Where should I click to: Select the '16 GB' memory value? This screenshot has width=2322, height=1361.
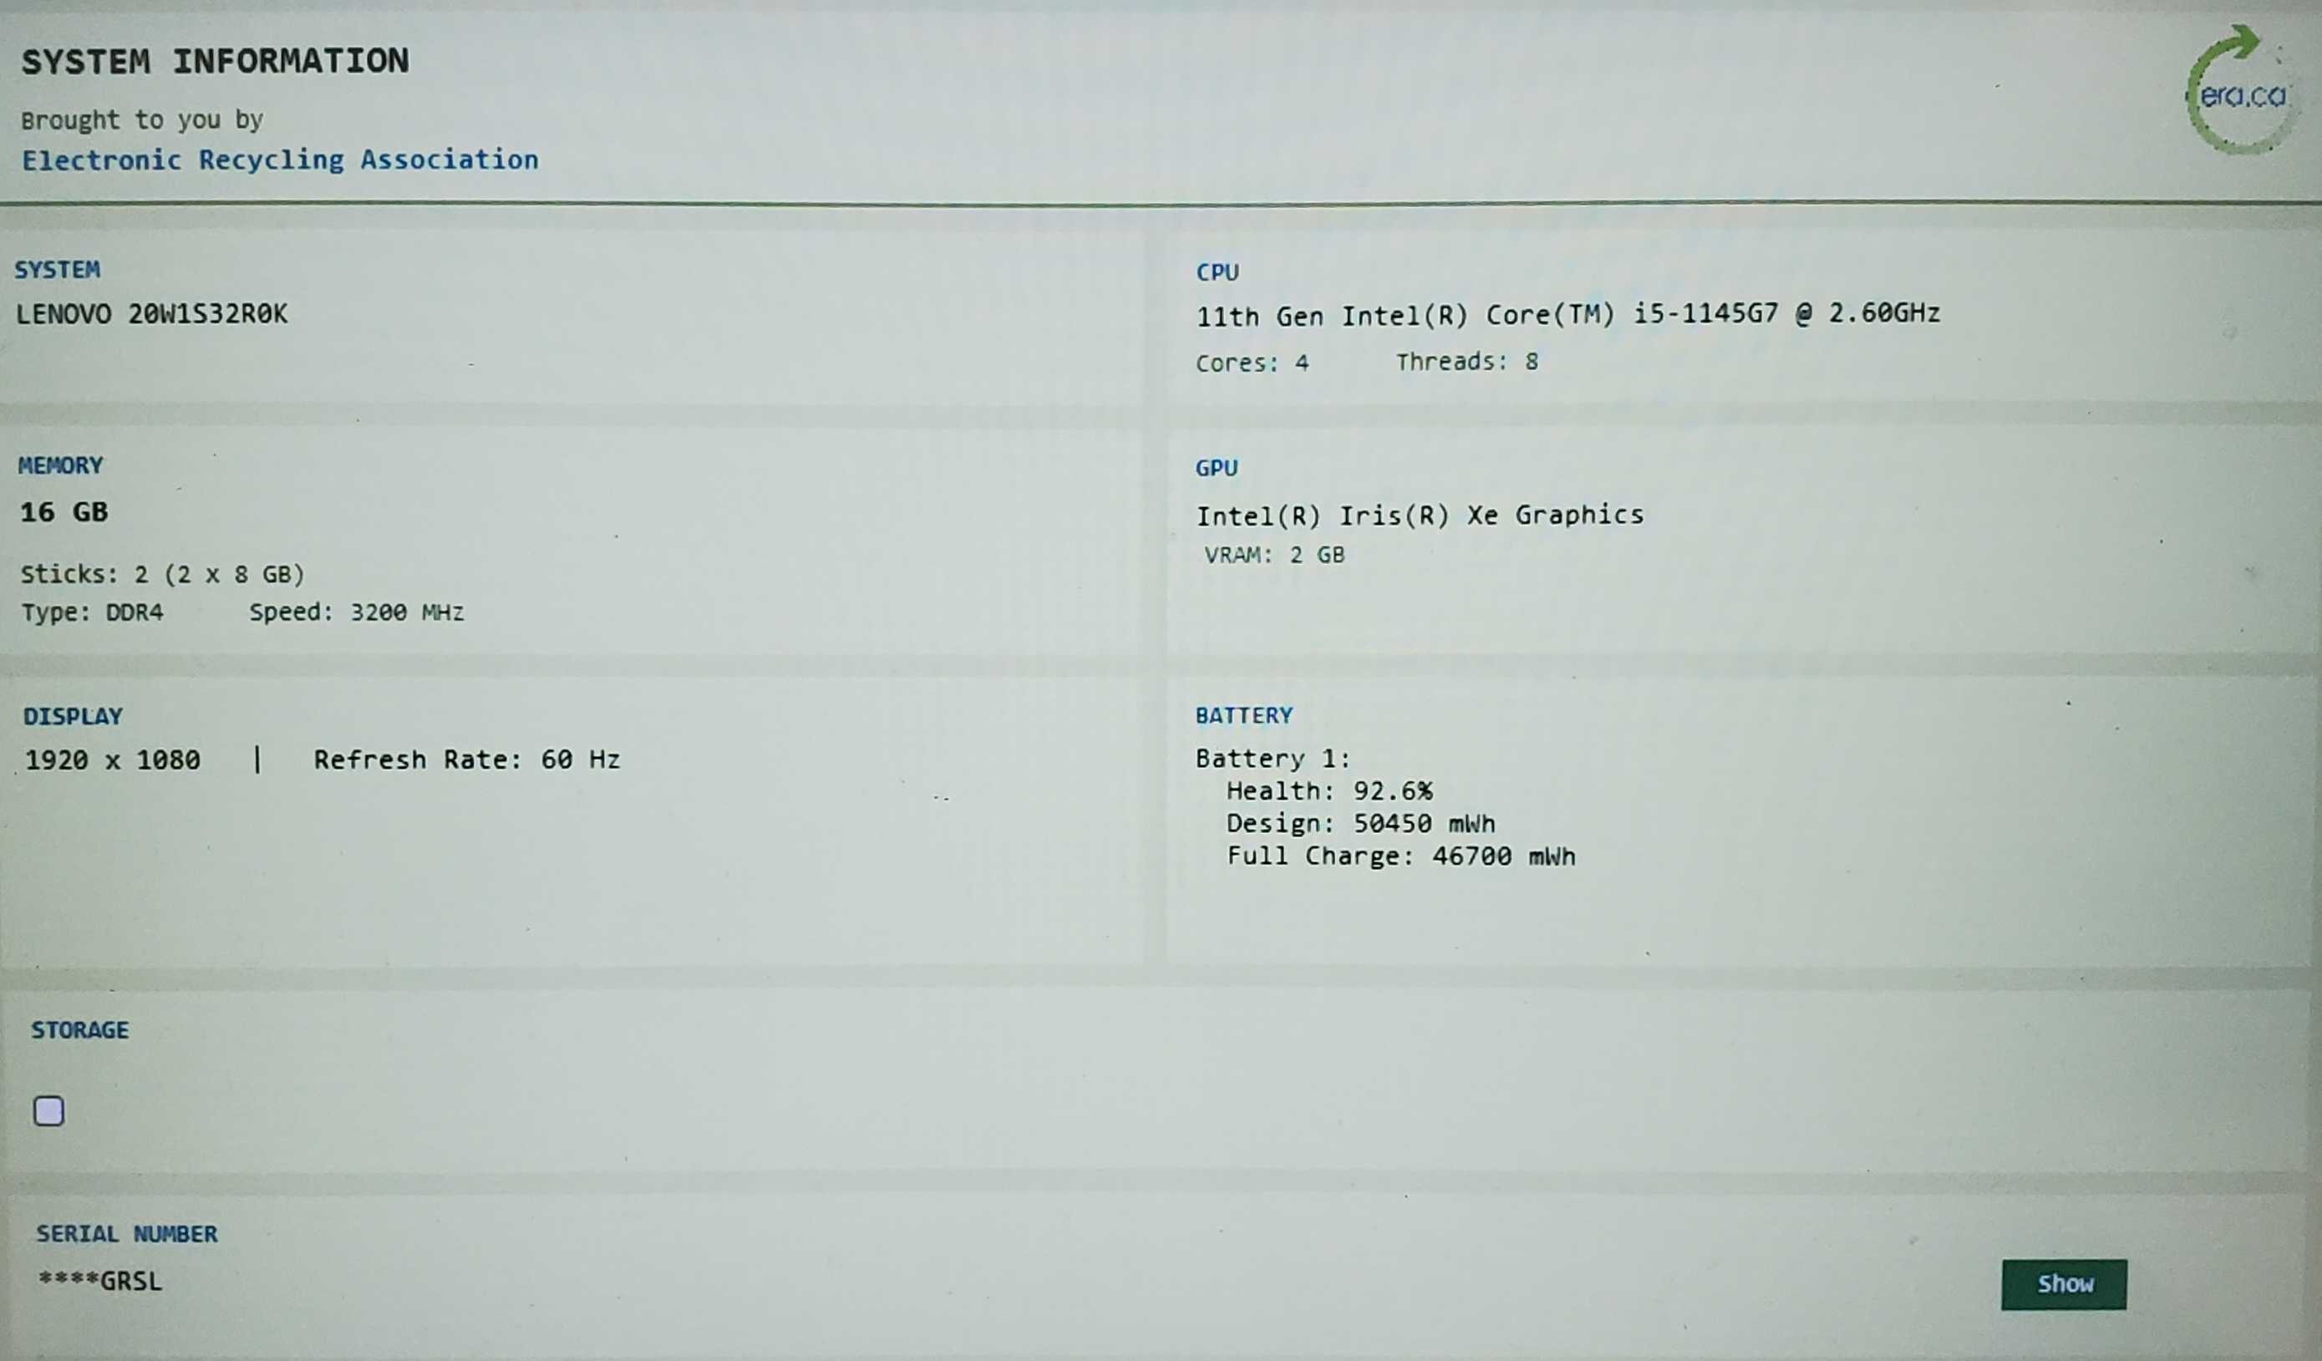[x=64, y=512]
